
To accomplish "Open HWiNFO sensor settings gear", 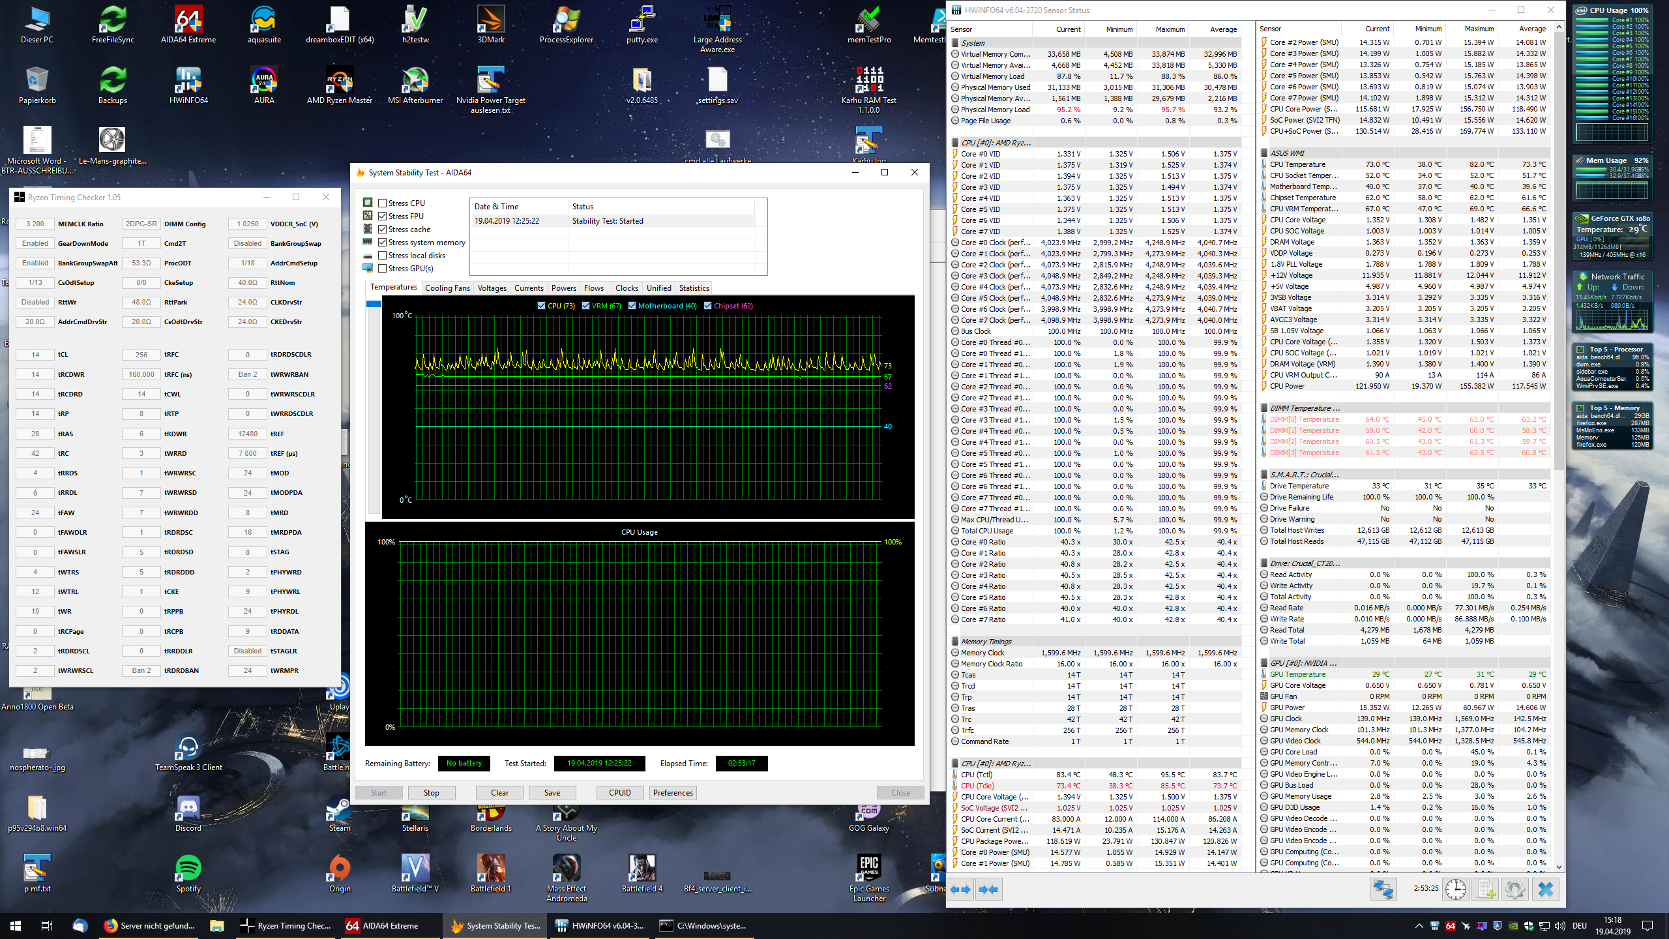I will coord(1515,889).
